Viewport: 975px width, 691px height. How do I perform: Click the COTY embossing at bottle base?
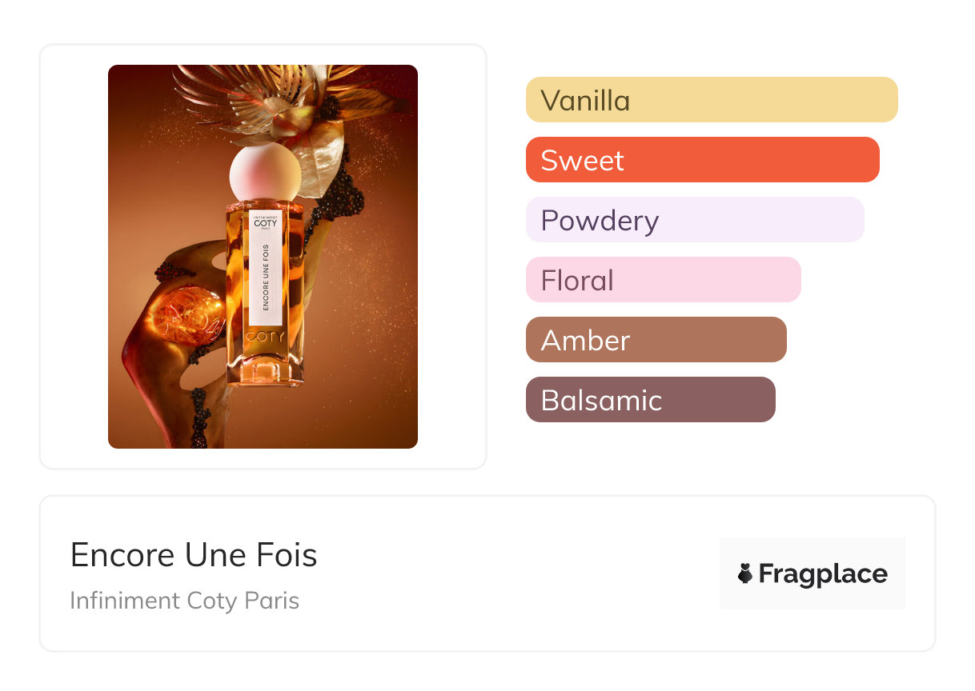(265, 338)
